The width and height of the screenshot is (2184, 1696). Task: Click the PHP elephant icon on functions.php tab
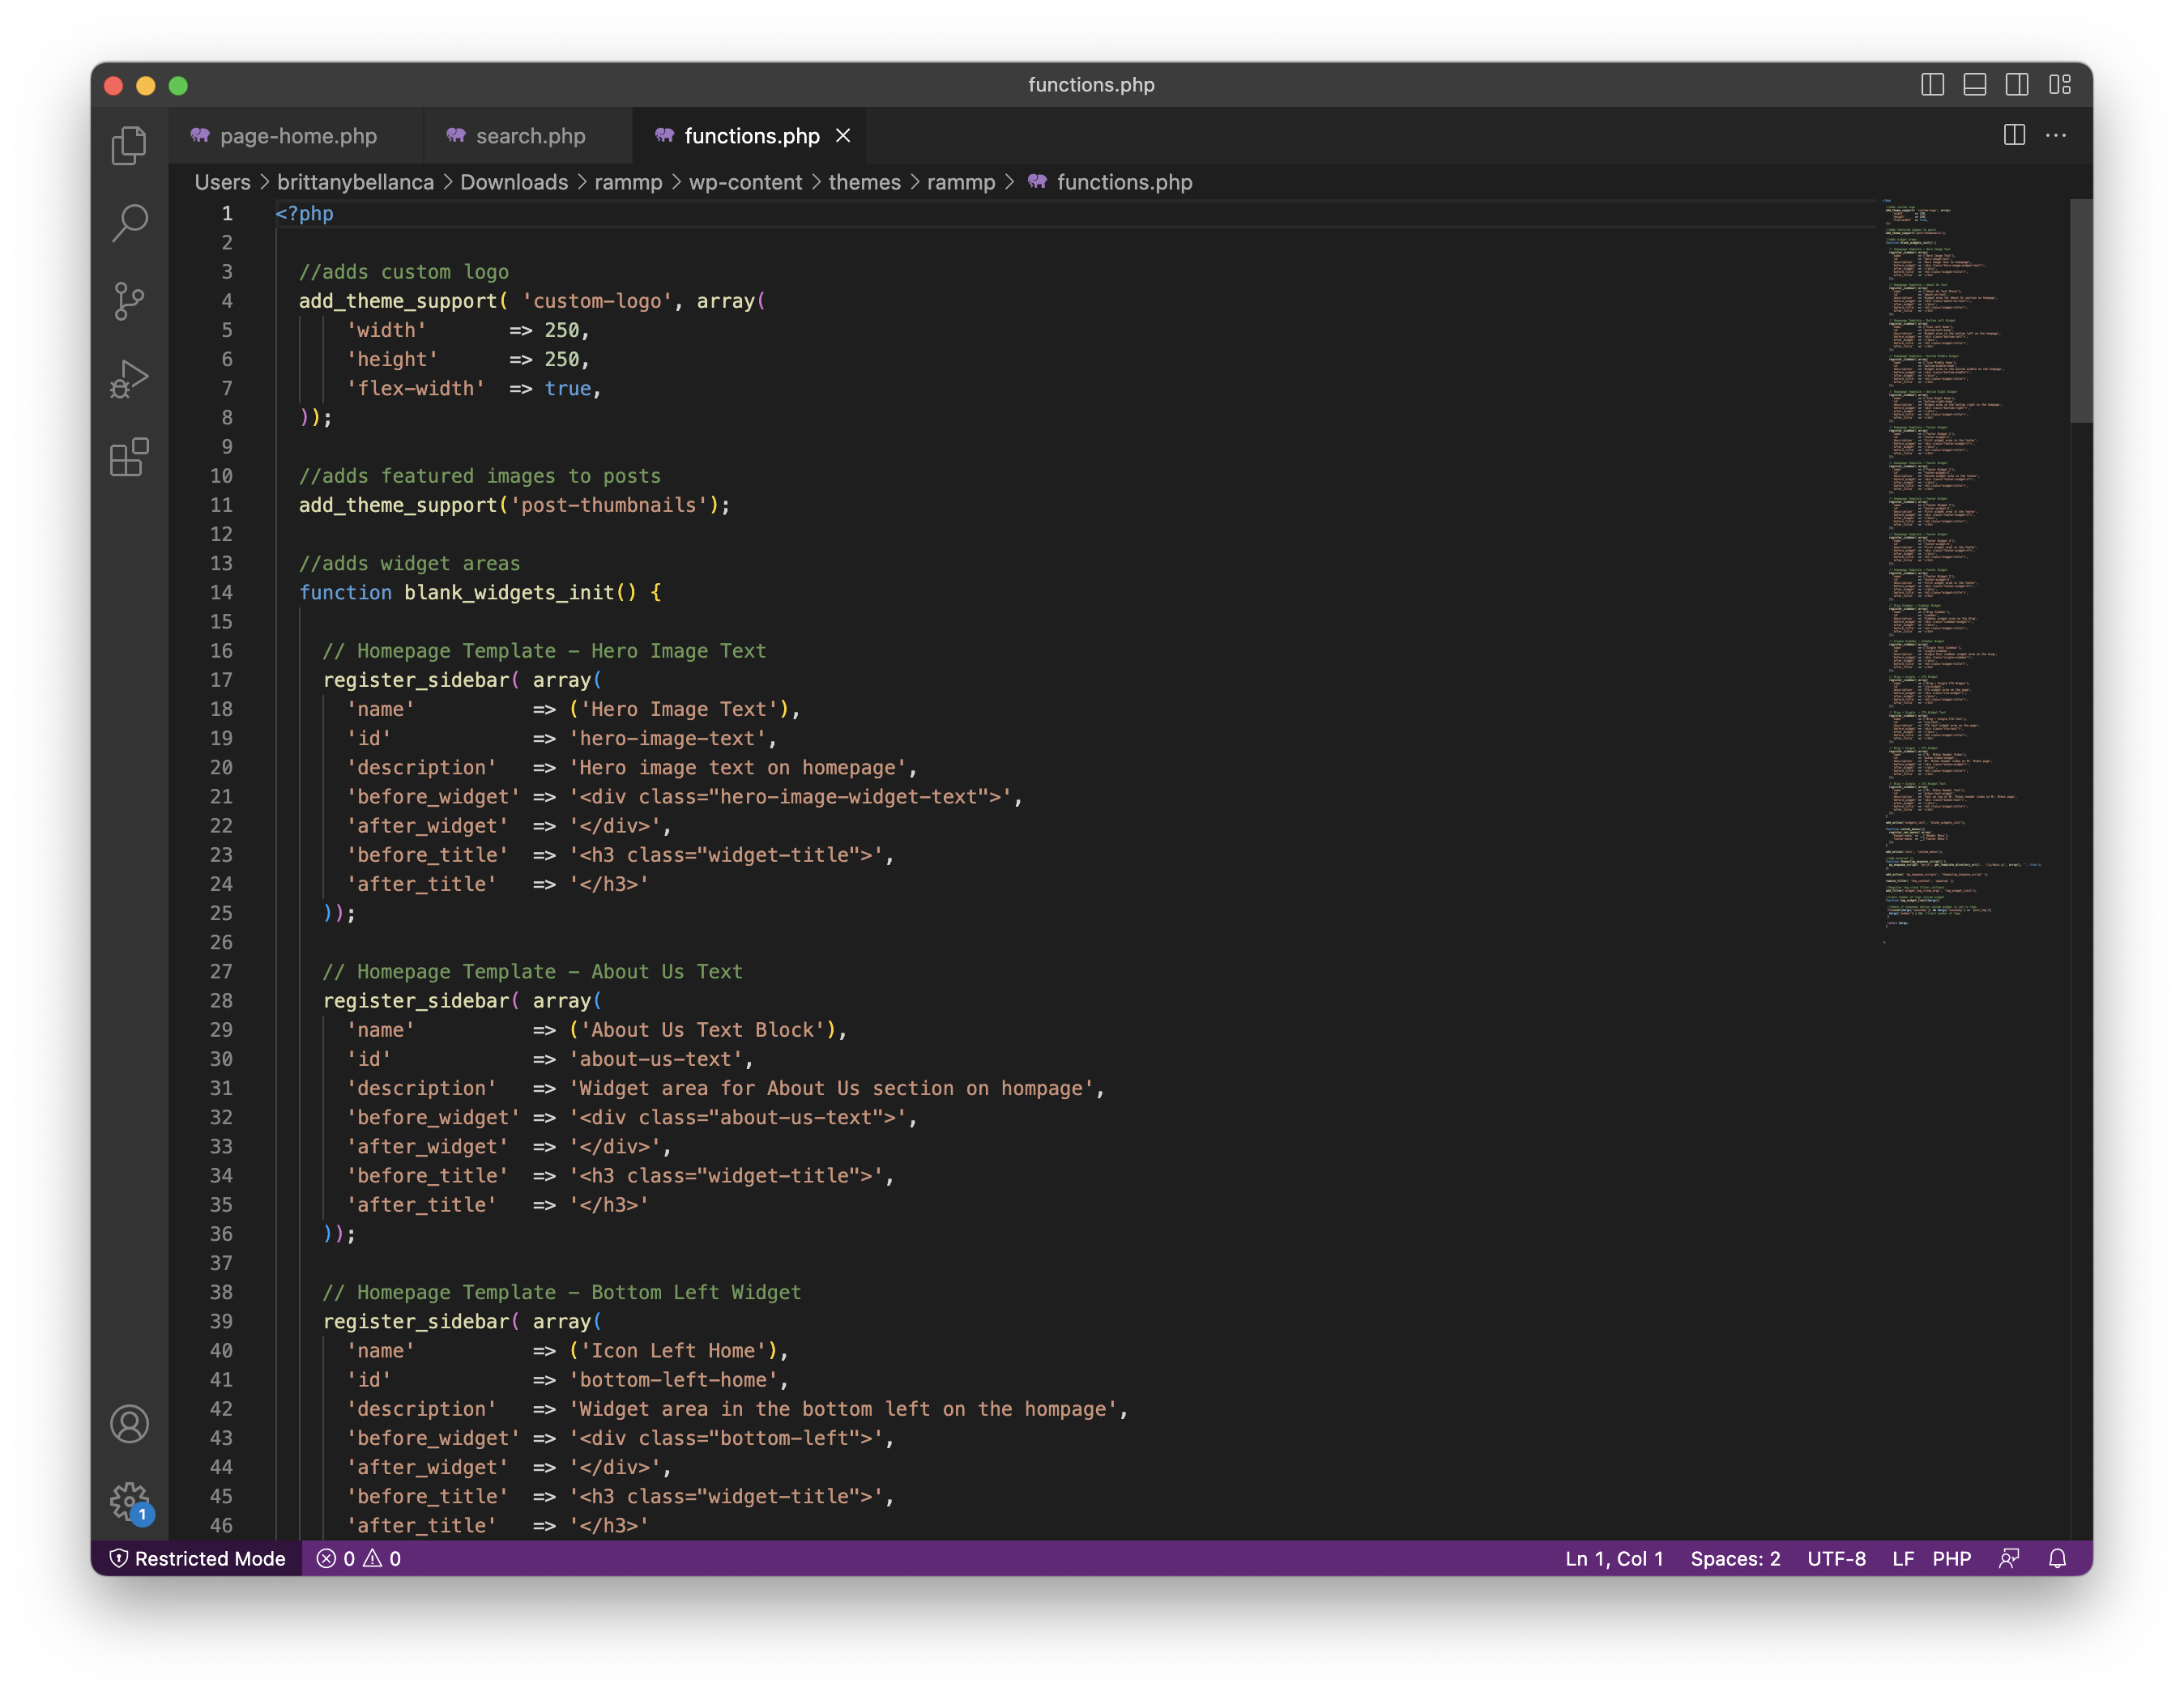[664, 135]
